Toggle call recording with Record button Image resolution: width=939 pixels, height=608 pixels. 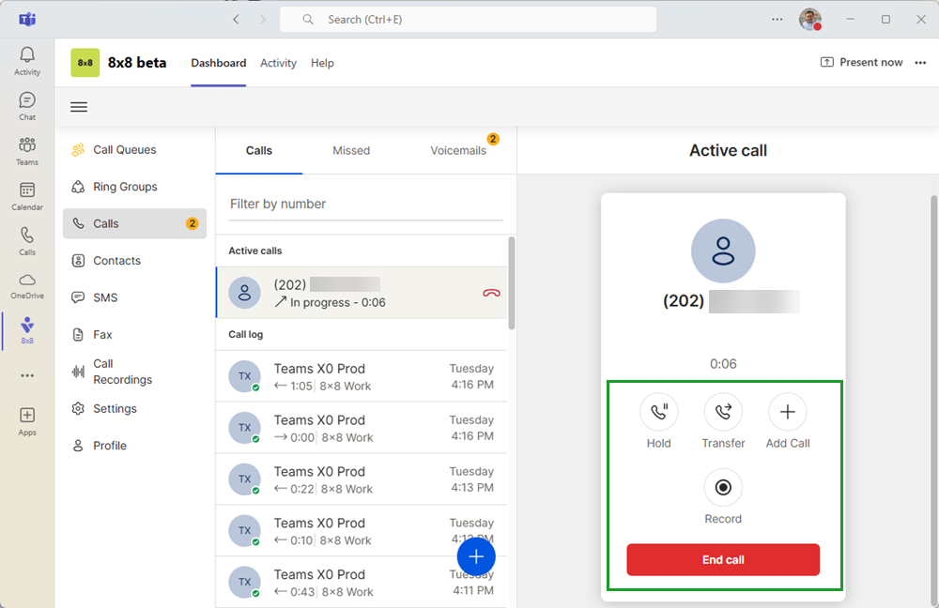(723, 488)
